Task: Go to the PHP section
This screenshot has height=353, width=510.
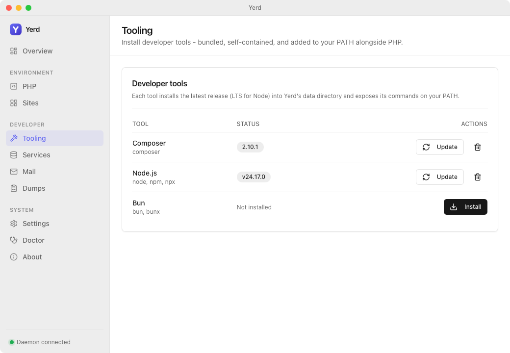Action: click(x=54, y=86)
